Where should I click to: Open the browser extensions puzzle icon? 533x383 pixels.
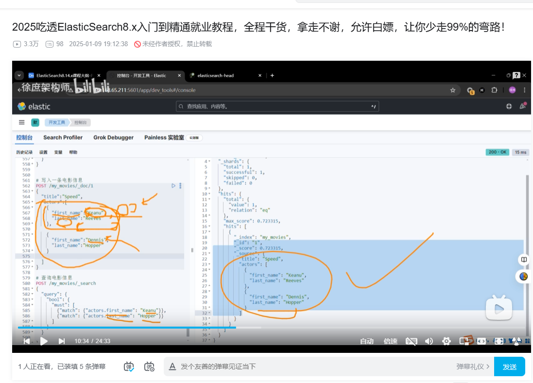pyautogui.click(x=494, y=90)
